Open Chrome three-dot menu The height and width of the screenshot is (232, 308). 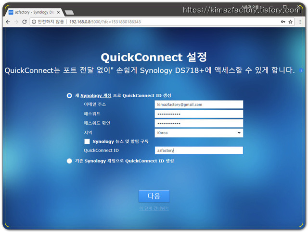click(x=300, y=22)
